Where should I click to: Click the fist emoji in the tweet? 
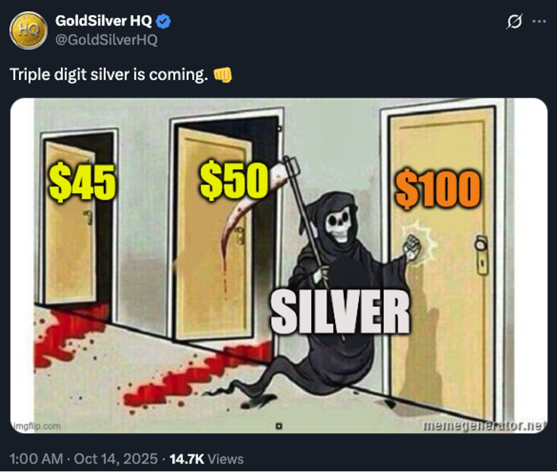pyautogui.click(x=223, y=75)
